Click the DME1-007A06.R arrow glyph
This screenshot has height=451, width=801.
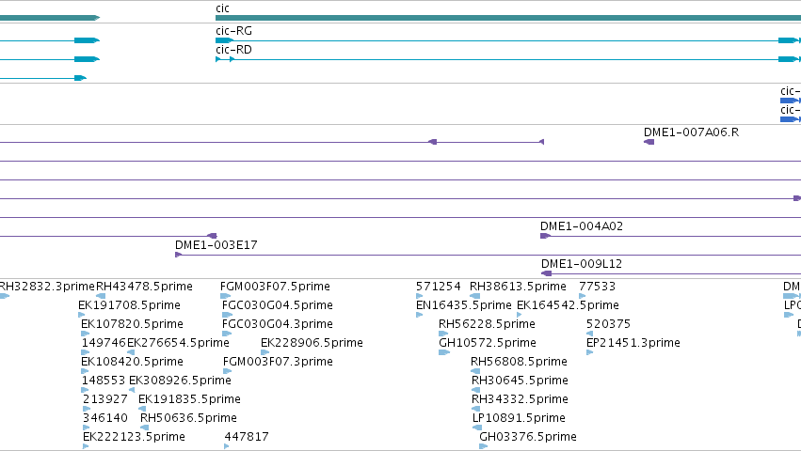coord(649,142)
